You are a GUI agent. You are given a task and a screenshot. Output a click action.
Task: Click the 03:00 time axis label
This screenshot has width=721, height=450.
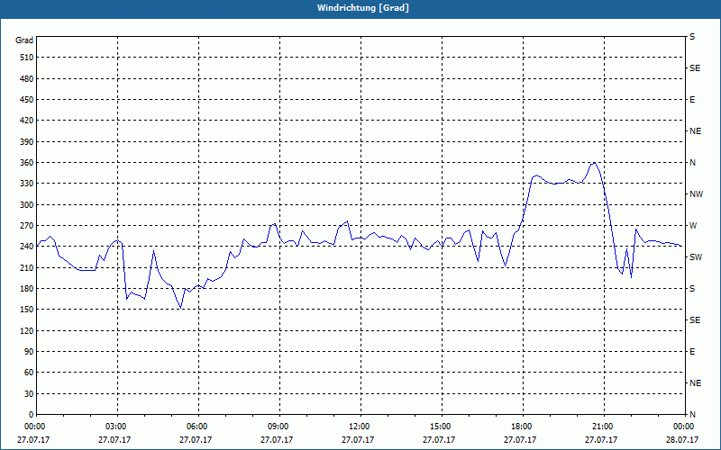(117, 427)
